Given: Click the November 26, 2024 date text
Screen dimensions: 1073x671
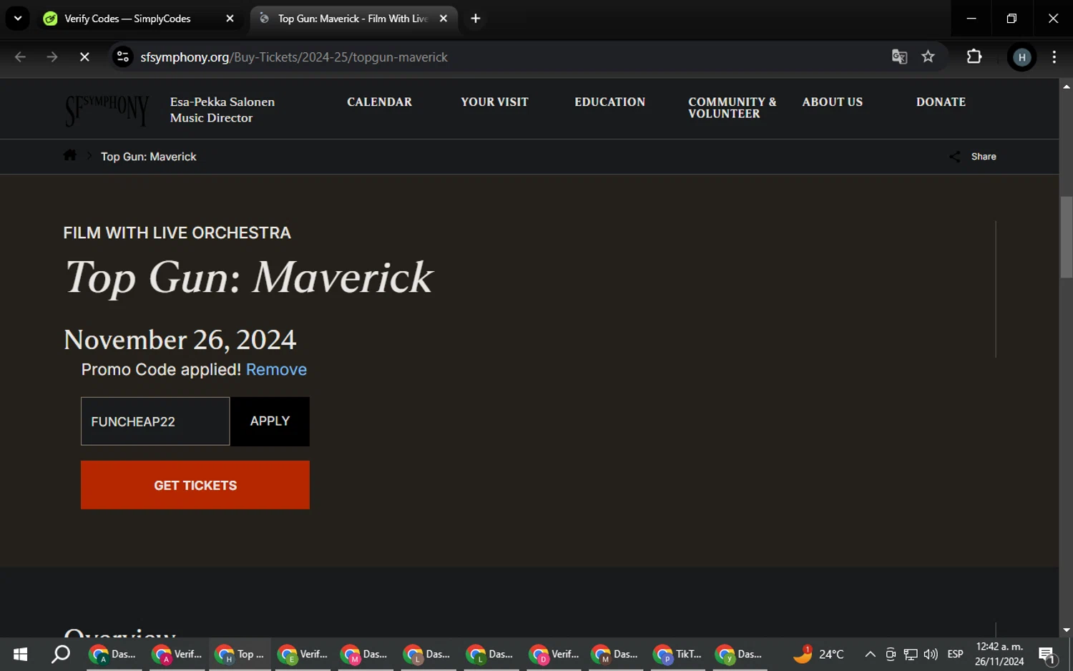Looking at the screenshot, I should (x=180, y=340).
